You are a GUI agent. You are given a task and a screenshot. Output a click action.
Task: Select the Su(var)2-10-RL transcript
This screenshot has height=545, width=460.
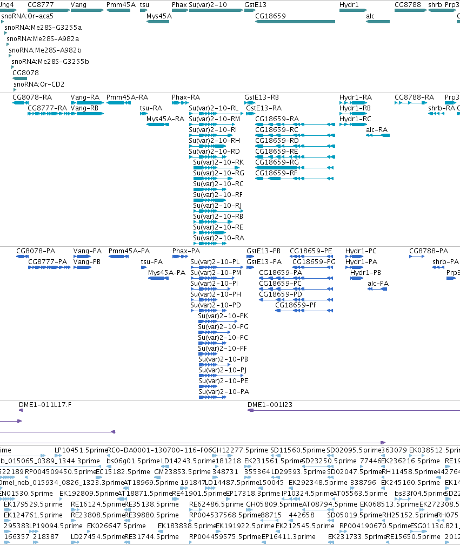click(216, 114)
